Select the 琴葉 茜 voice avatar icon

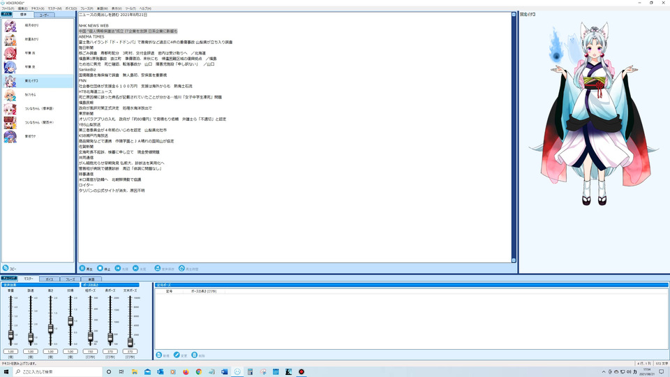coord(10,54)
